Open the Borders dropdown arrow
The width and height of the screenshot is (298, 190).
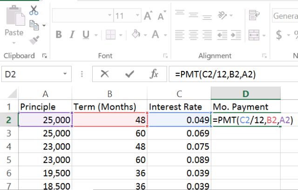[121, 35]
